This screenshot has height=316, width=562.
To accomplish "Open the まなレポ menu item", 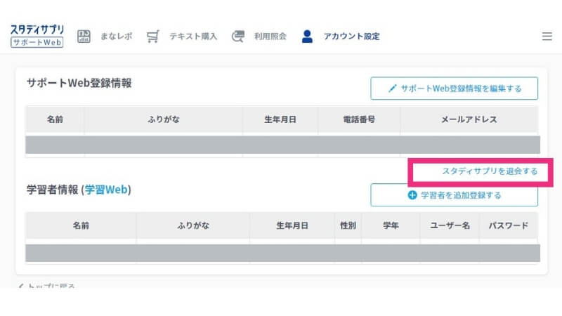I will [116, 36].
